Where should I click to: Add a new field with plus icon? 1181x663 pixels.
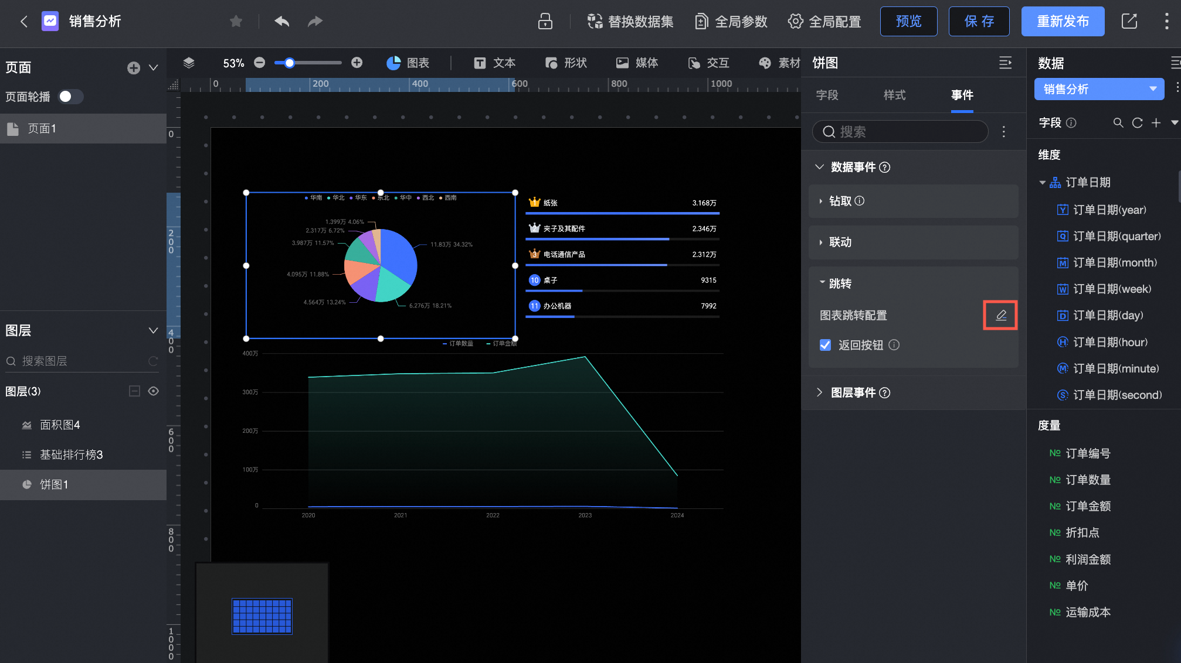click(1156, 122)
